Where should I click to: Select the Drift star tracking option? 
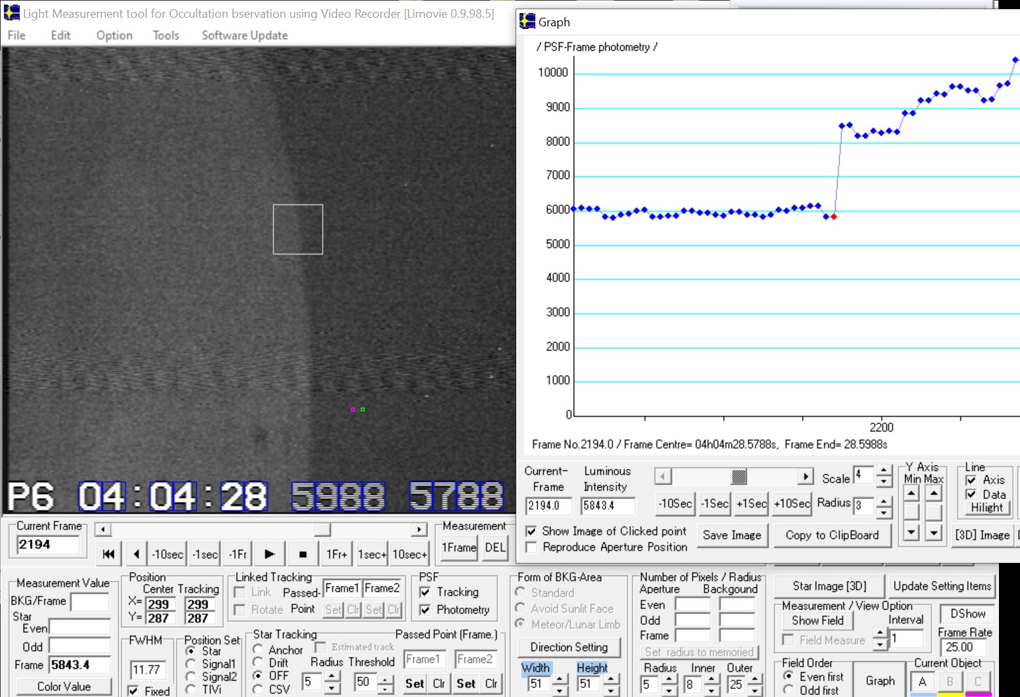click(x=258, y=663)
